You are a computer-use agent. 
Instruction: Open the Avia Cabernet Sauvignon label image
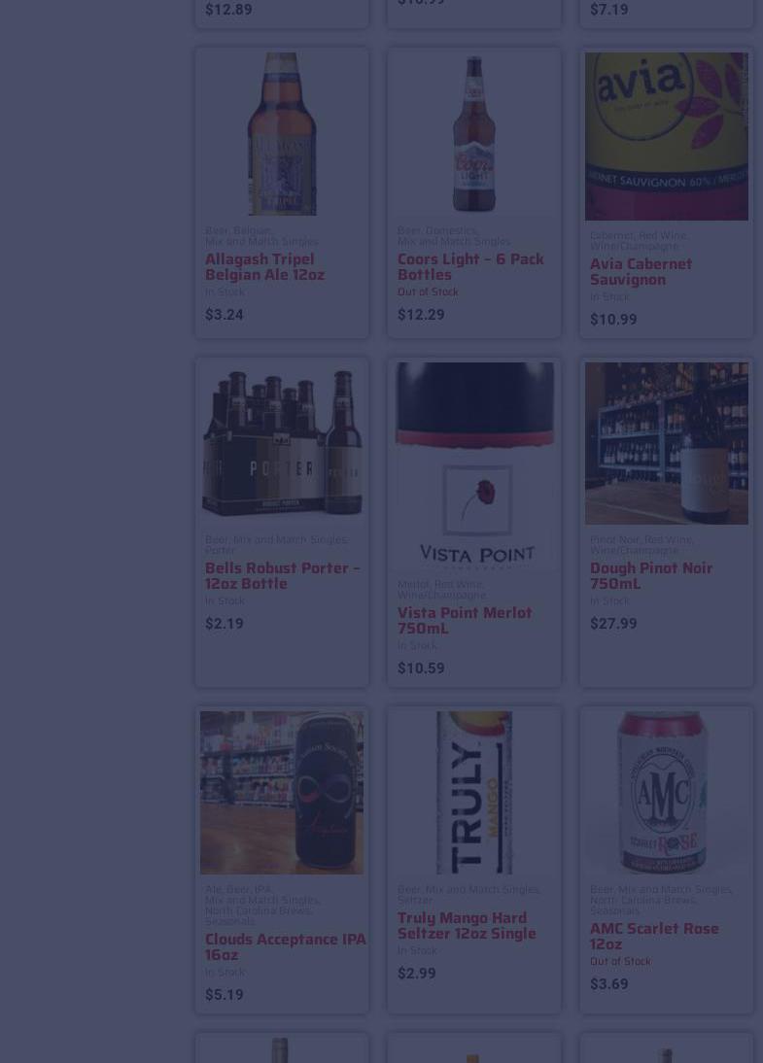pos(667,136)
